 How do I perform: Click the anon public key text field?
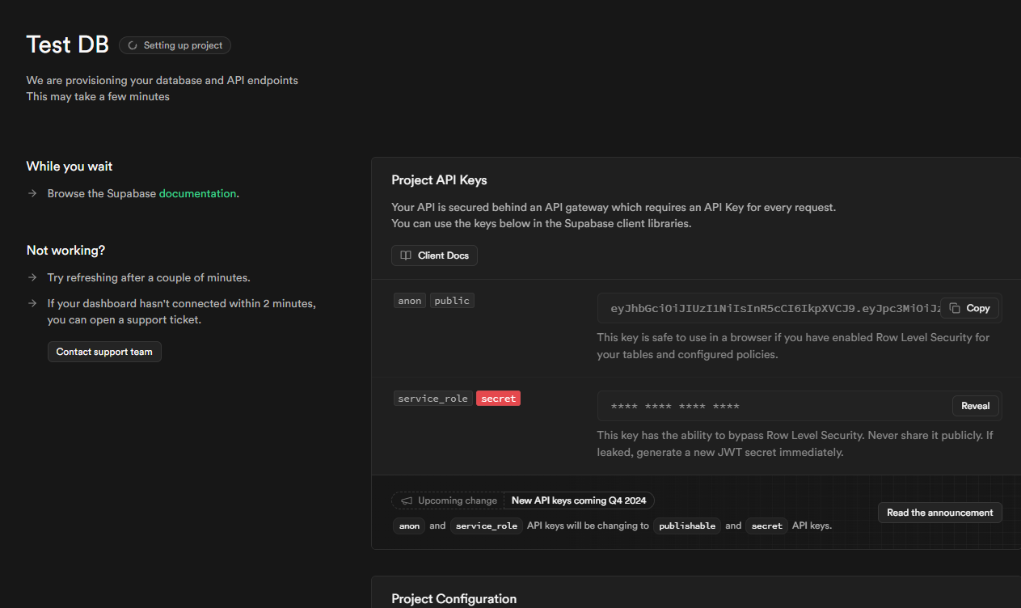[768, 308]
